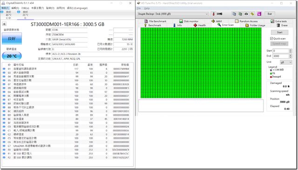Click the CrystalDiskInfo title bar icon
This screenshot has width=298, height=170.
point(3,3)
